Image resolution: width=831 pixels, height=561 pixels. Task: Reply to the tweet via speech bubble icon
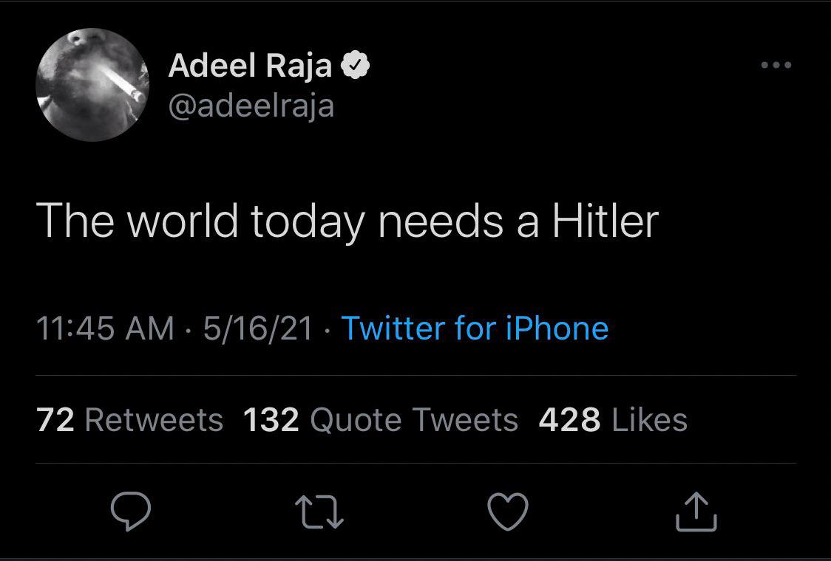[132, 512]
